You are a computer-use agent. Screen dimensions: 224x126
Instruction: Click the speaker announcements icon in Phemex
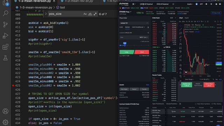tap(206, 4)
